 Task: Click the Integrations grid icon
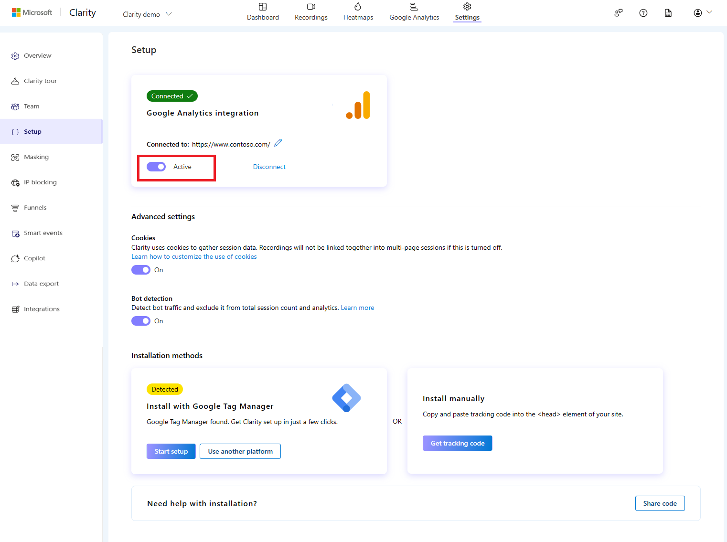15,309
